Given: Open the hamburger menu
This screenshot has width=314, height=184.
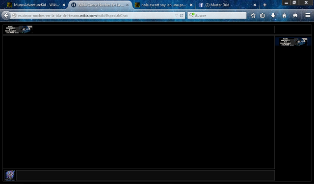Looking at the screenshot, I should [308, 15].
